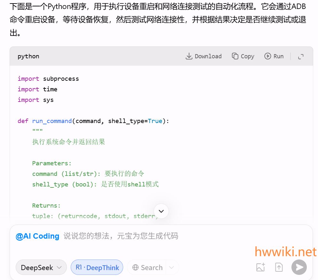This screenshot has height=280, width=318.
Task: Click the 'import subprocess' code line
Action: 48,79
